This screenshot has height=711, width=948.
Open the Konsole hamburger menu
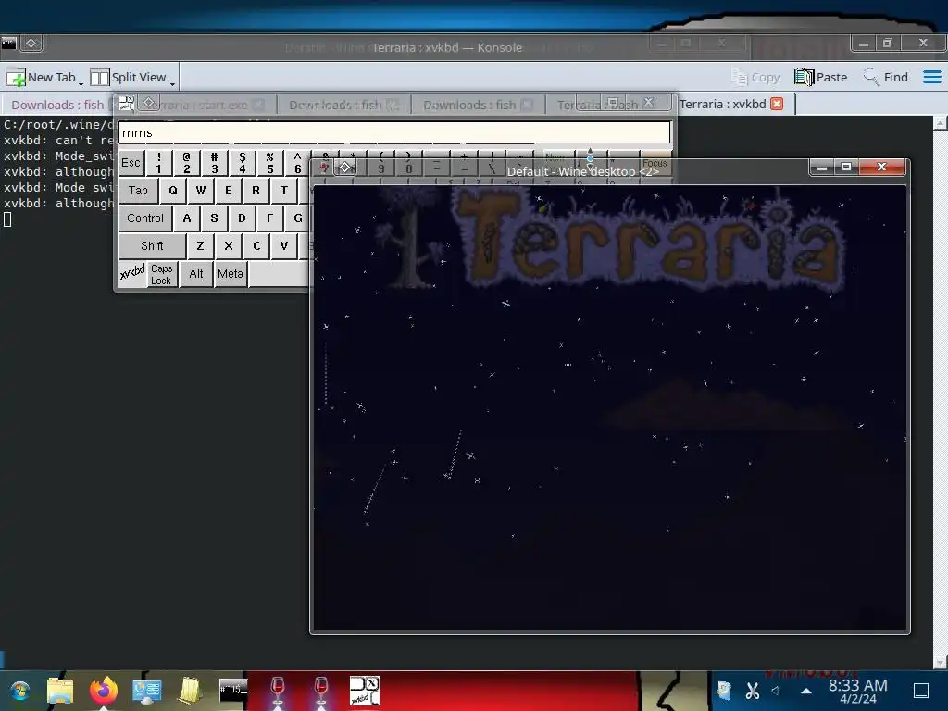tap(931, 78)
